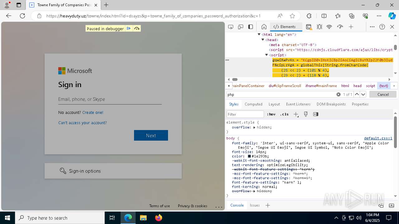
Task: View site information lock icon
Action: (39, 16)
